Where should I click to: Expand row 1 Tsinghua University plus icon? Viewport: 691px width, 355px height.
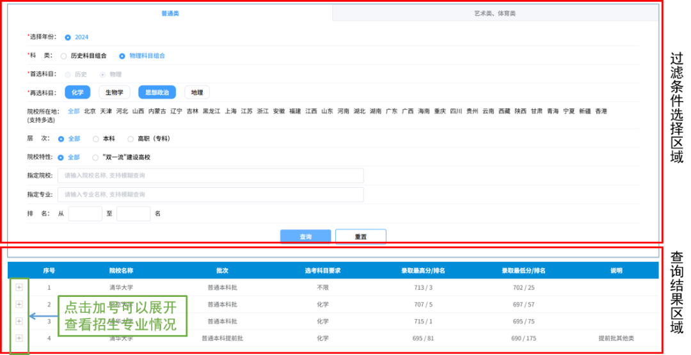pos(19,287)
